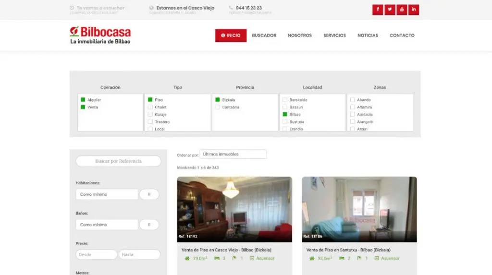
Task: Click the house area icon for 53.0m² listing
Action: 312,258
